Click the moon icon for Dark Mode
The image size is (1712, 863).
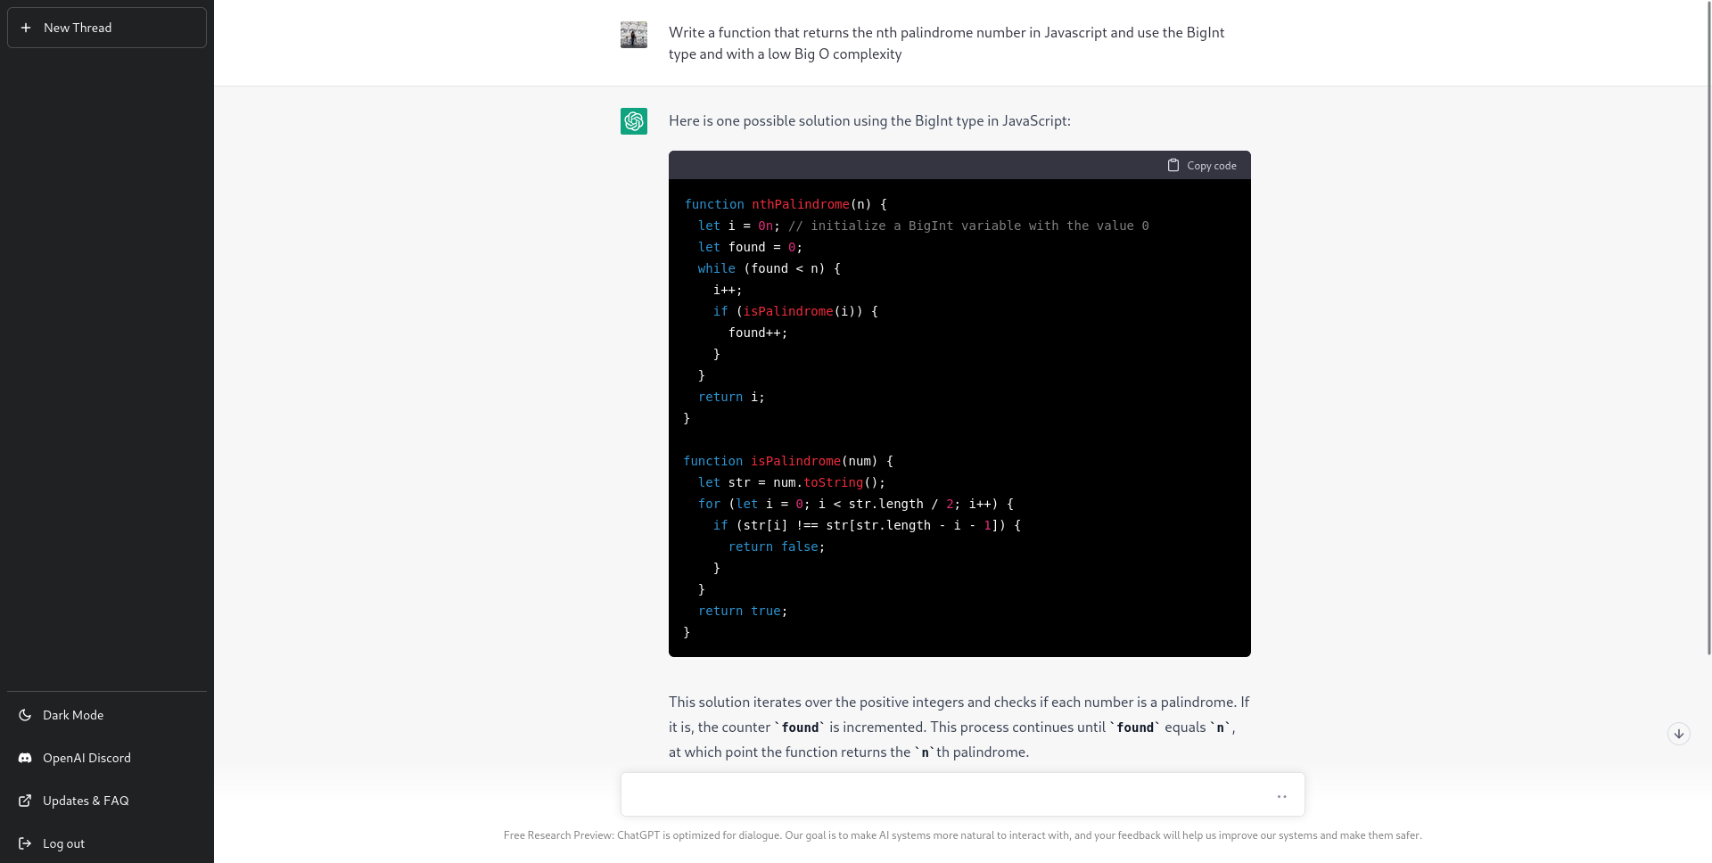[25, 715]
